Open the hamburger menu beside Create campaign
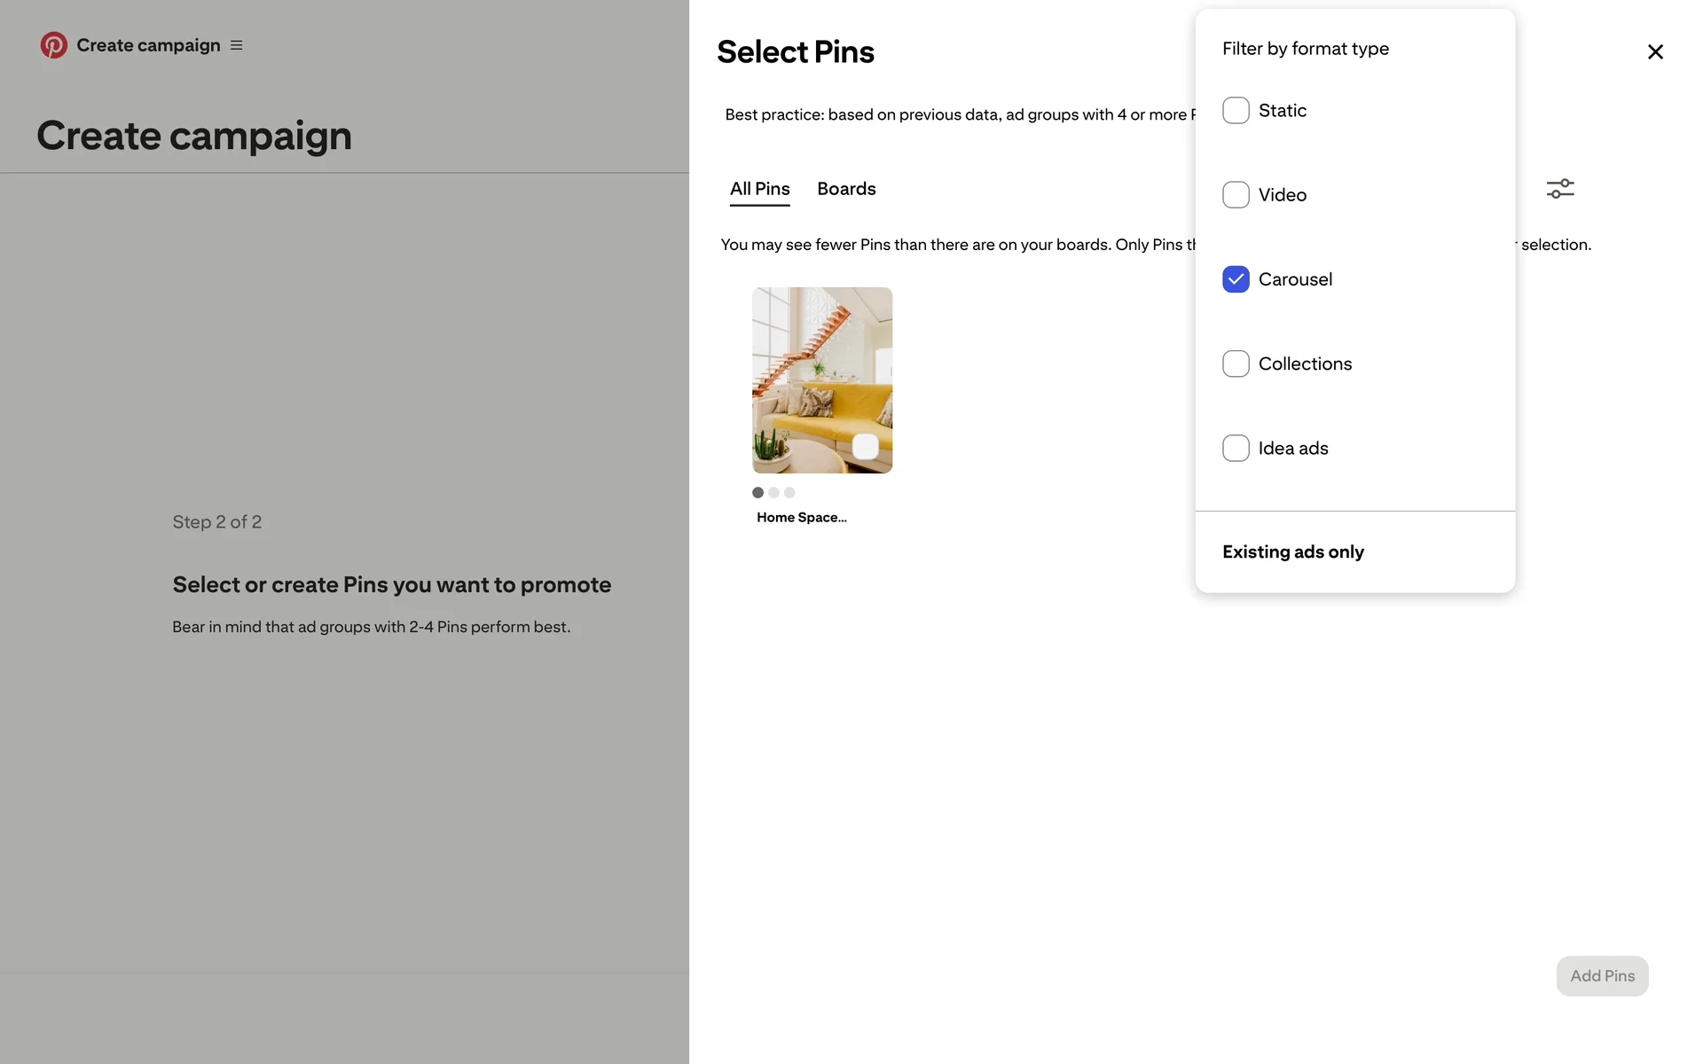1703x1064 pixels. point(237,45)
